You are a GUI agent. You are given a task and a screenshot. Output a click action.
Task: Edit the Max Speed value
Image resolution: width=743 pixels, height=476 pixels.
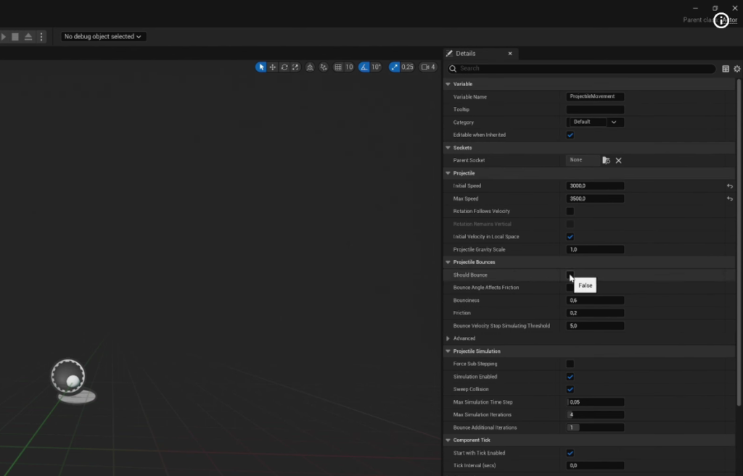pyautogui.click(x=595, y=199)
